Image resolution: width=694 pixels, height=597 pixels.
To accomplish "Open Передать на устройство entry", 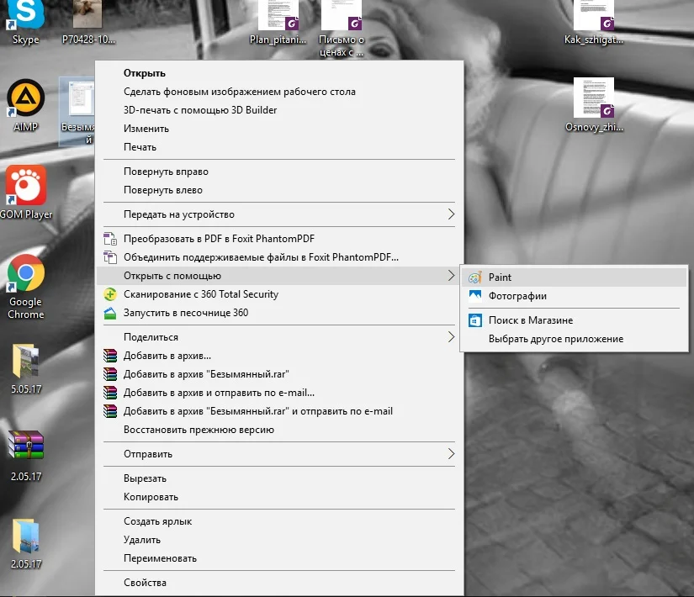I will click(279, 214).
